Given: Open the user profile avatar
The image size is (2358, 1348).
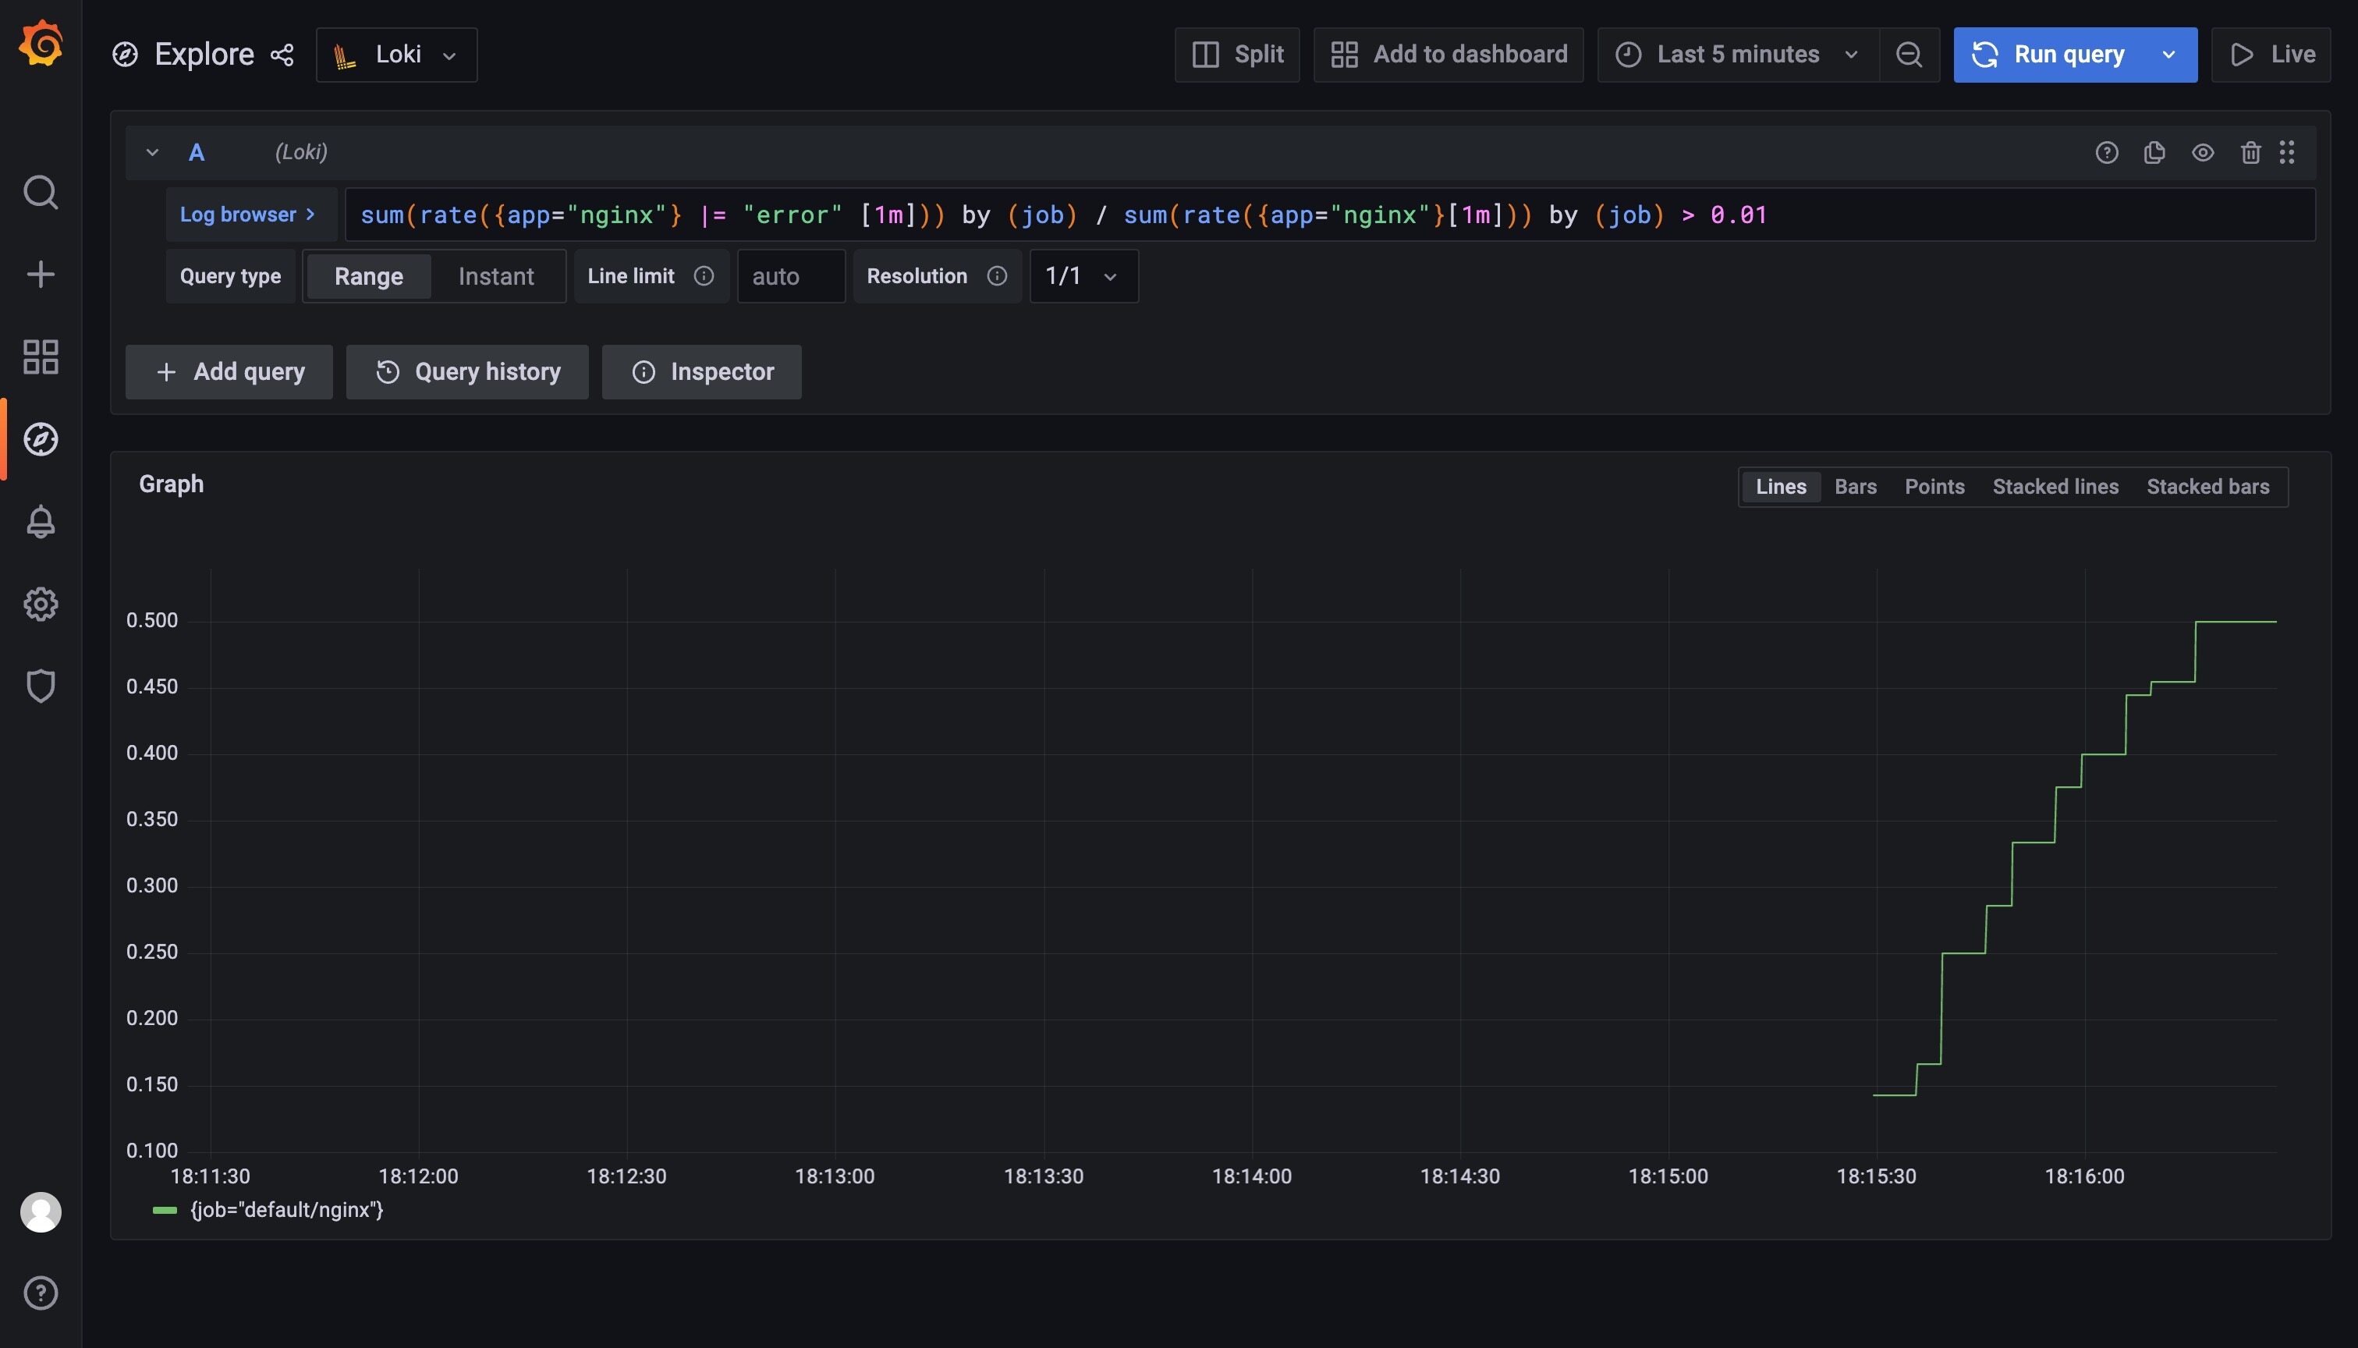Looking at the screenshot, I should click(x=41, y=1212).
